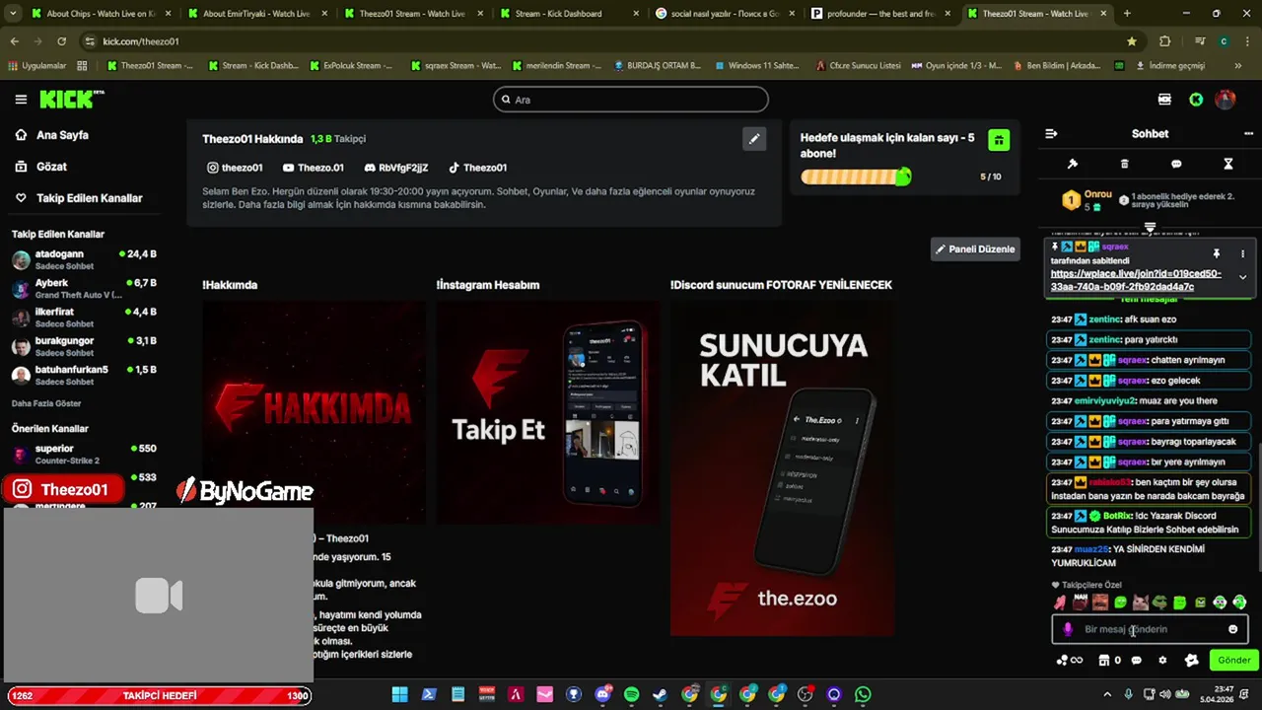Image resolution: width=1262 pixels, height=710 pixels.
Task: Bookmark this page with star icon
Action: pyautogui.click(x=1132, y=41)
